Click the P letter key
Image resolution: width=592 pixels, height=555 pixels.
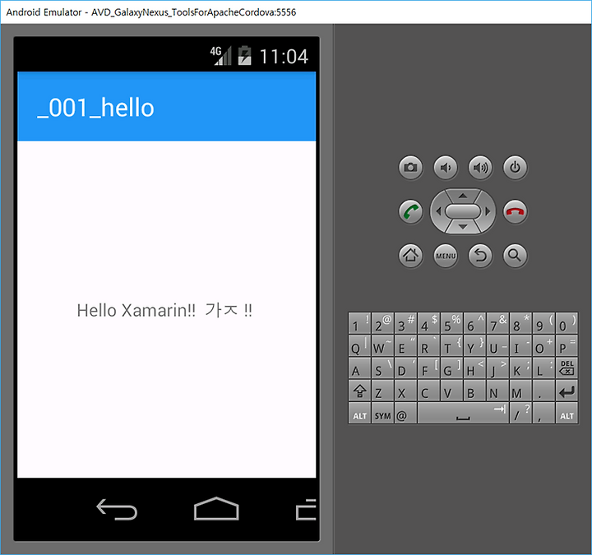tap(567, 345)
